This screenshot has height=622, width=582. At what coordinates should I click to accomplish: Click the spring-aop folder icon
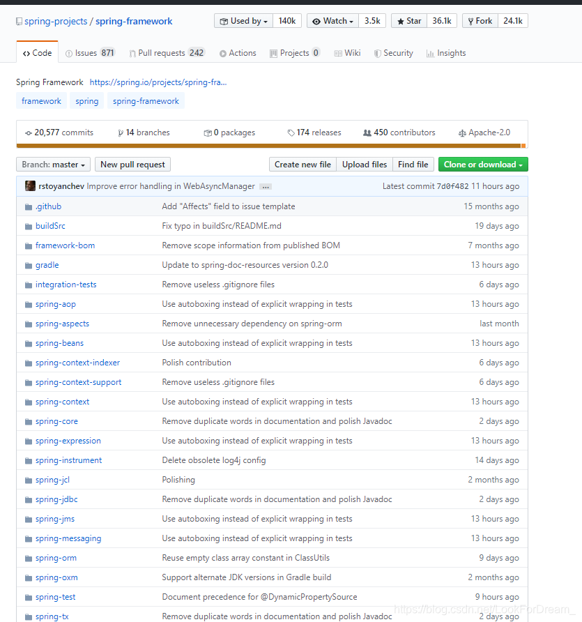(28, 304)
